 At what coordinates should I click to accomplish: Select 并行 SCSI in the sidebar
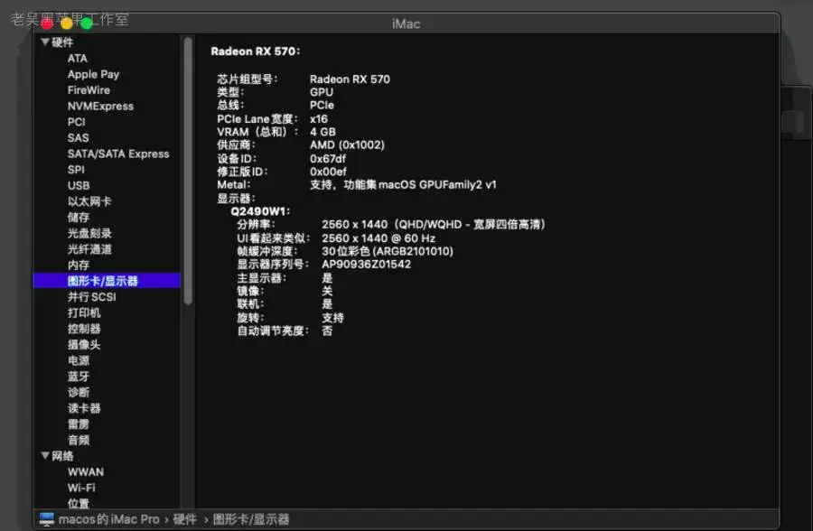coord(92,297)
